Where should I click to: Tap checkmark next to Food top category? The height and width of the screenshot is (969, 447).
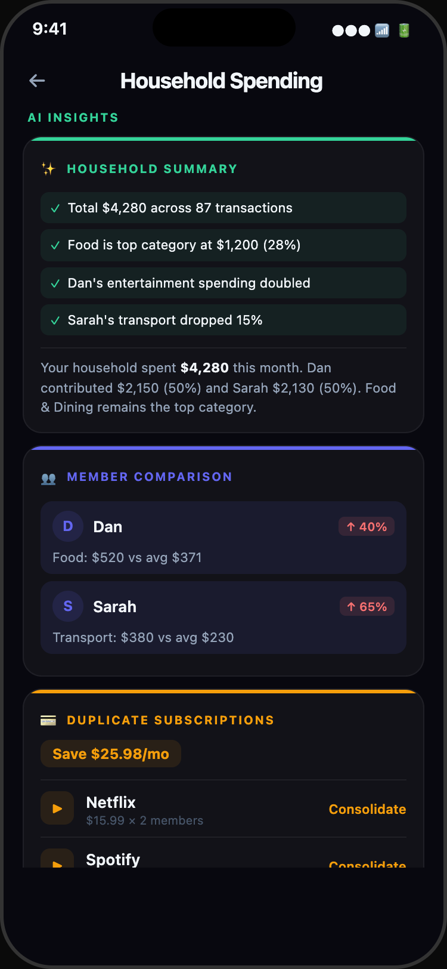[55, 245]
